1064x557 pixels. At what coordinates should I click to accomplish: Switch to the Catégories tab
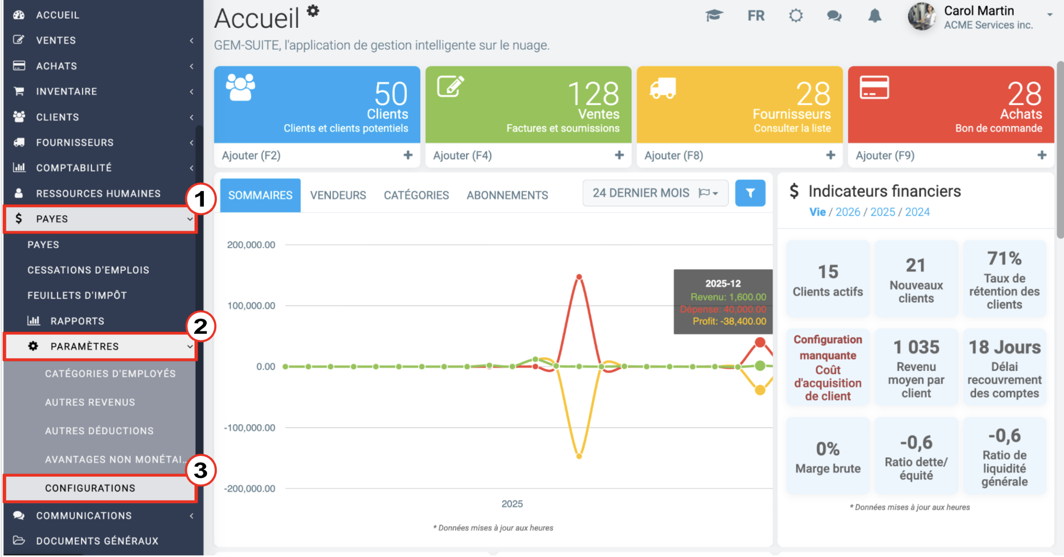[416, 195]
